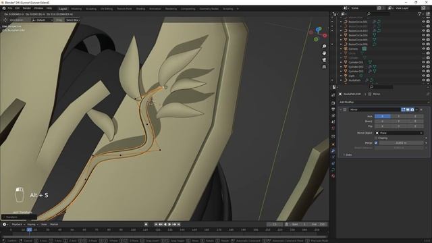This screenshot has width=432, height=243.
Task: Open the Modifiers wrench tab
Action: (x=333, y=151)
